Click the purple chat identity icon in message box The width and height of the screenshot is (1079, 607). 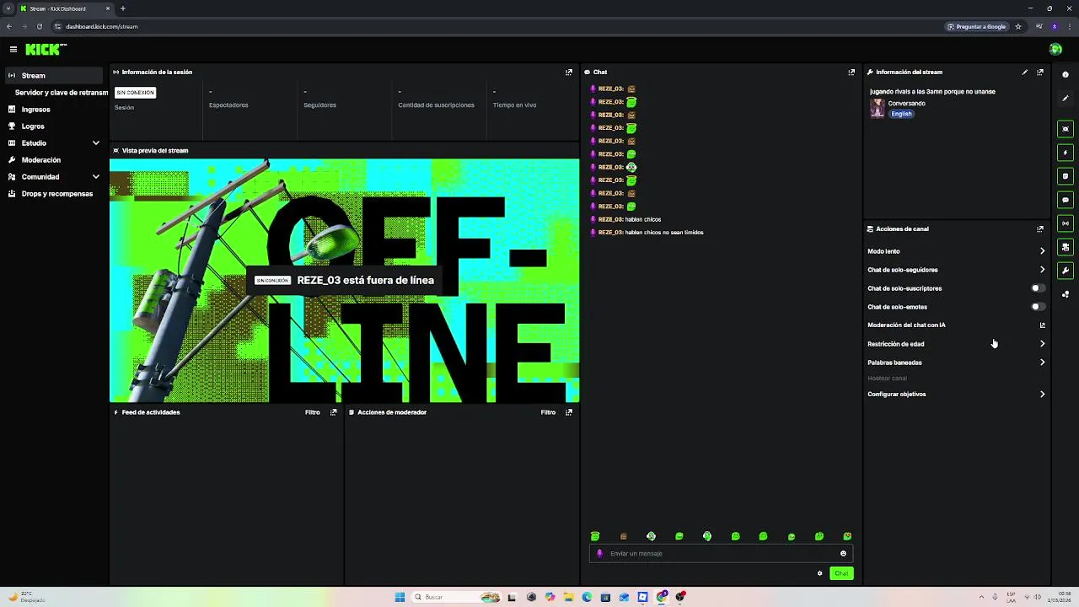(x=600, y=554)
